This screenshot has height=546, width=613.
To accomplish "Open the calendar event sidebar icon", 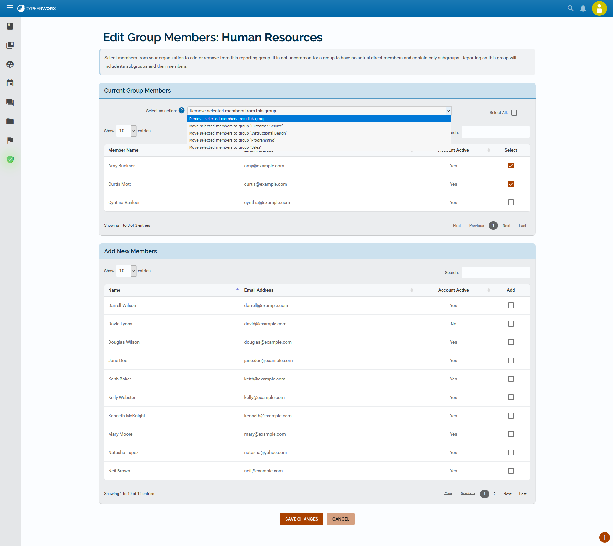I will (x=10, y=83).
